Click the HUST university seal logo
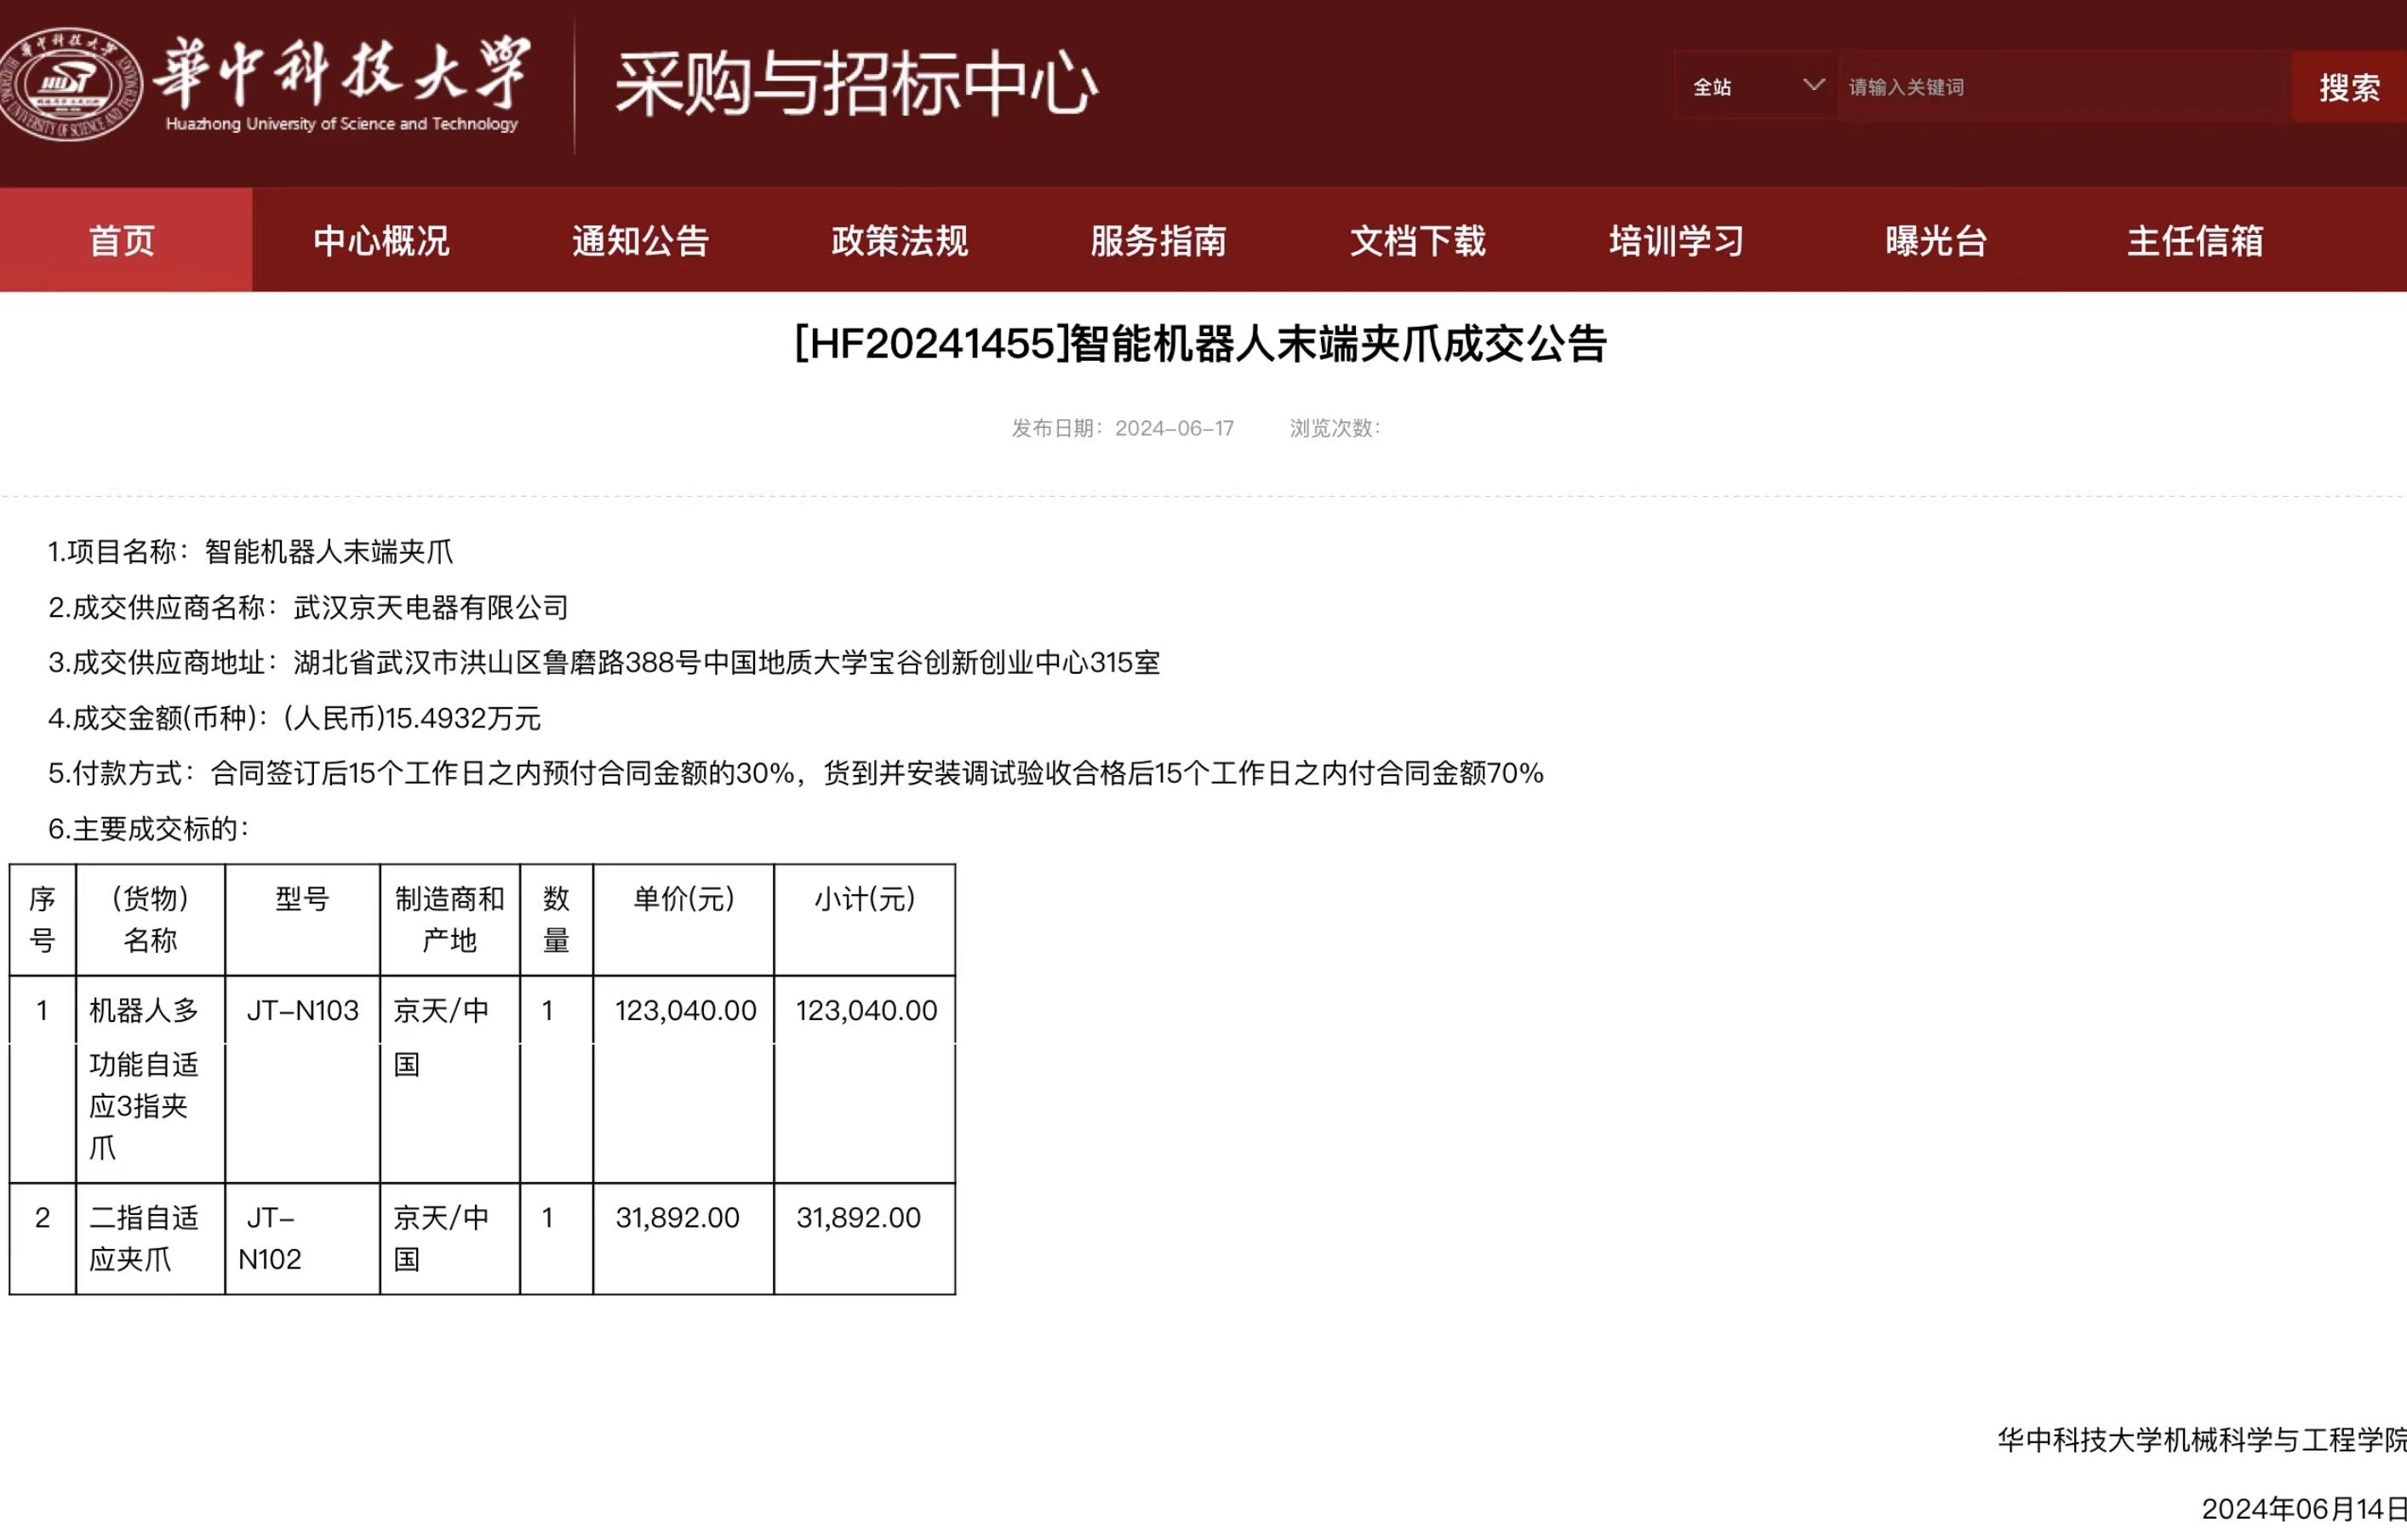 [x=70, y=84]
